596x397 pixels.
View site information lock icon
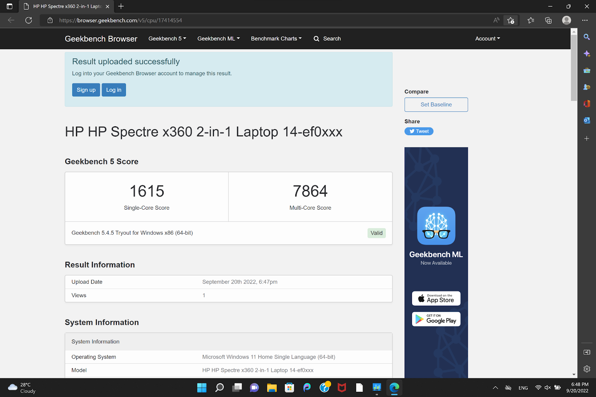(x=50, y=20)
